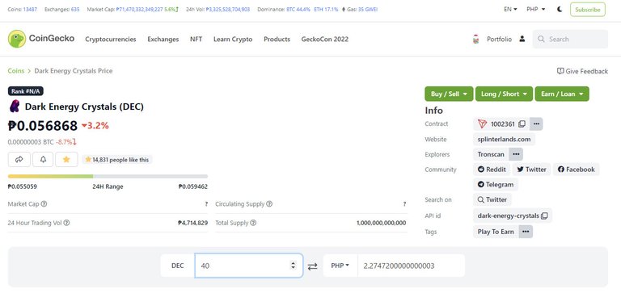This screenshot has height=293, width=621.
Task: Copy the dark-energy-crystals API id
Action: pyautogui.click(x=544, y=216)
